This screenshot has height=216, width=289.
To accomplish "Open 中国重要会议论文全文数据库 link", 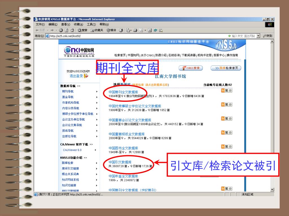I will pos(130,120).
